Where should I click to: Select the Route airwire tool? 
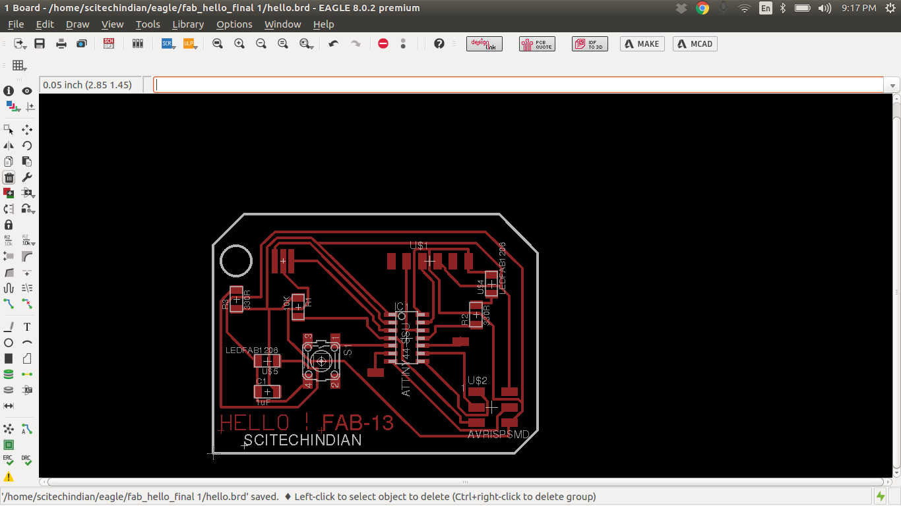click(9, 304)
